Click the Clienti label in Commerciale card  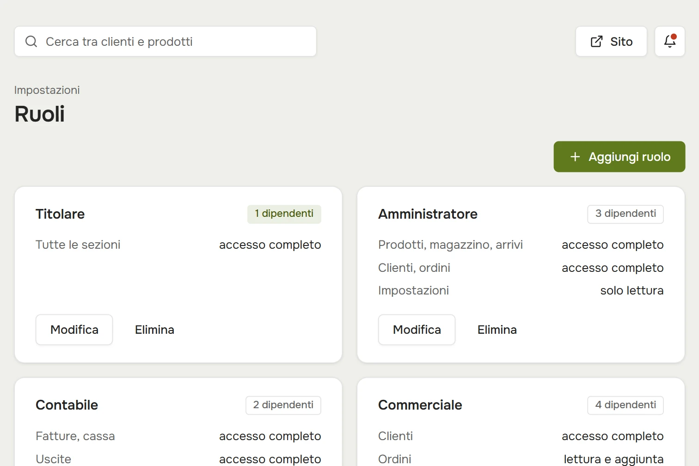point(395,436)
